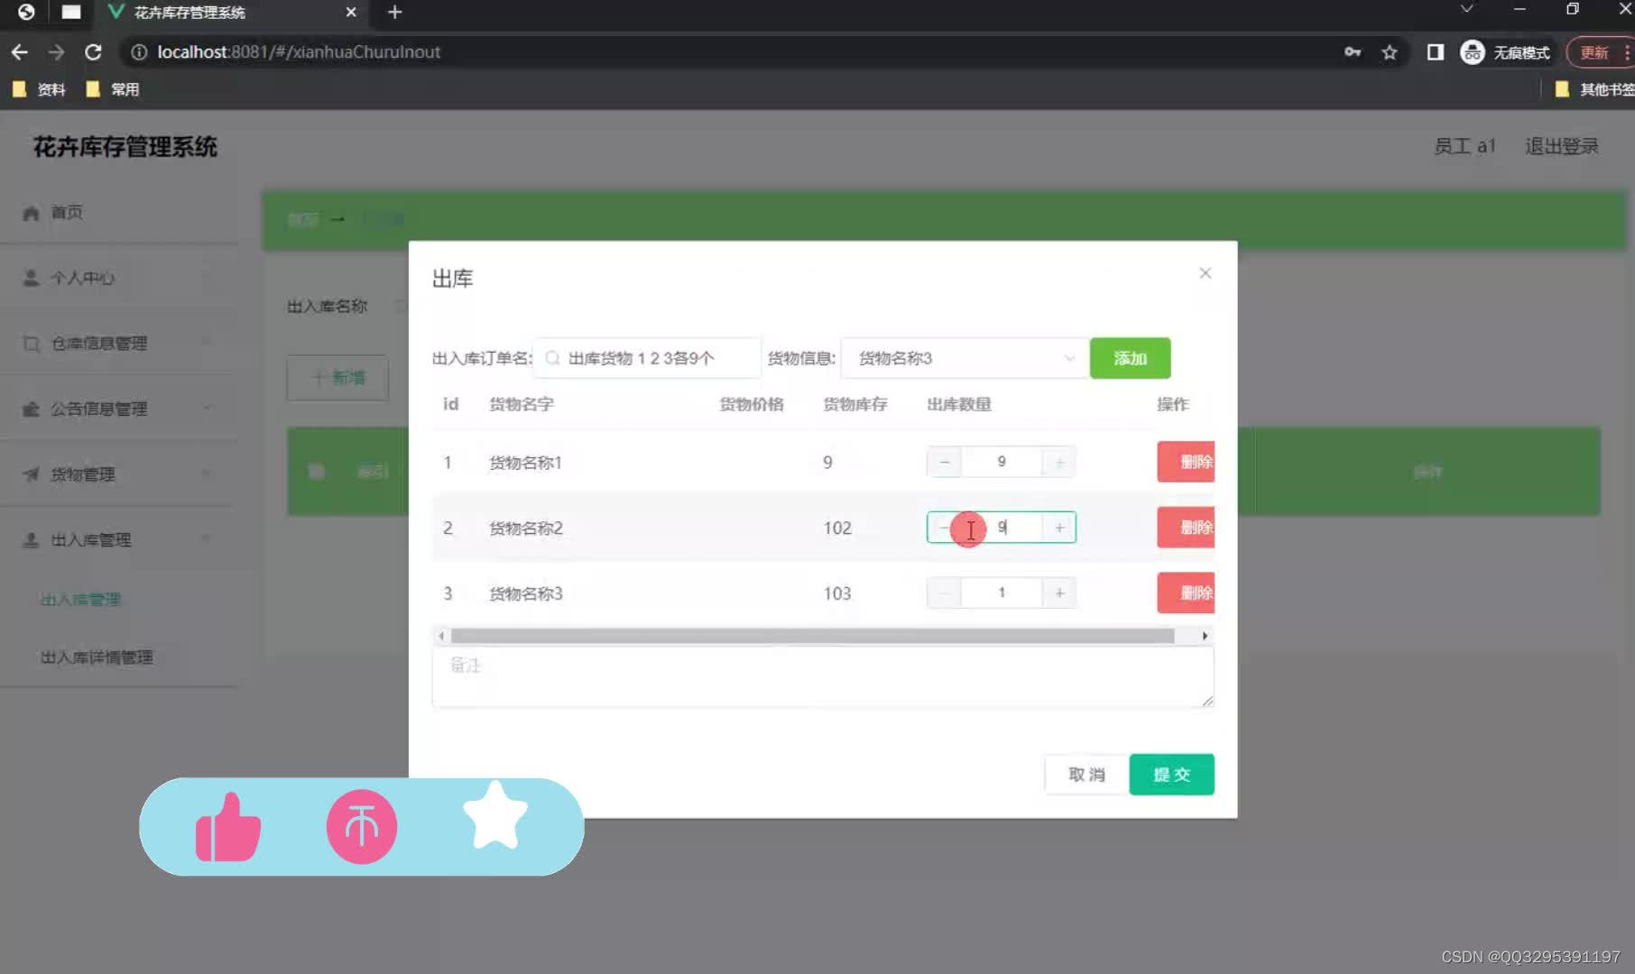This screenshot has width=1635, height=974.
Task: Click the browser back arrow
Action: click(19, 52)
